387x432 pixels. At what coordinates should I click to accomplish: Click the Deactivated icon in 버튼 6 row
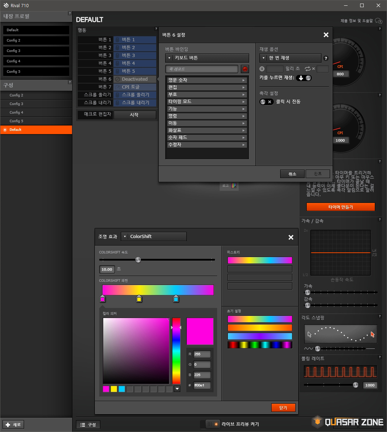pos(118,79)
